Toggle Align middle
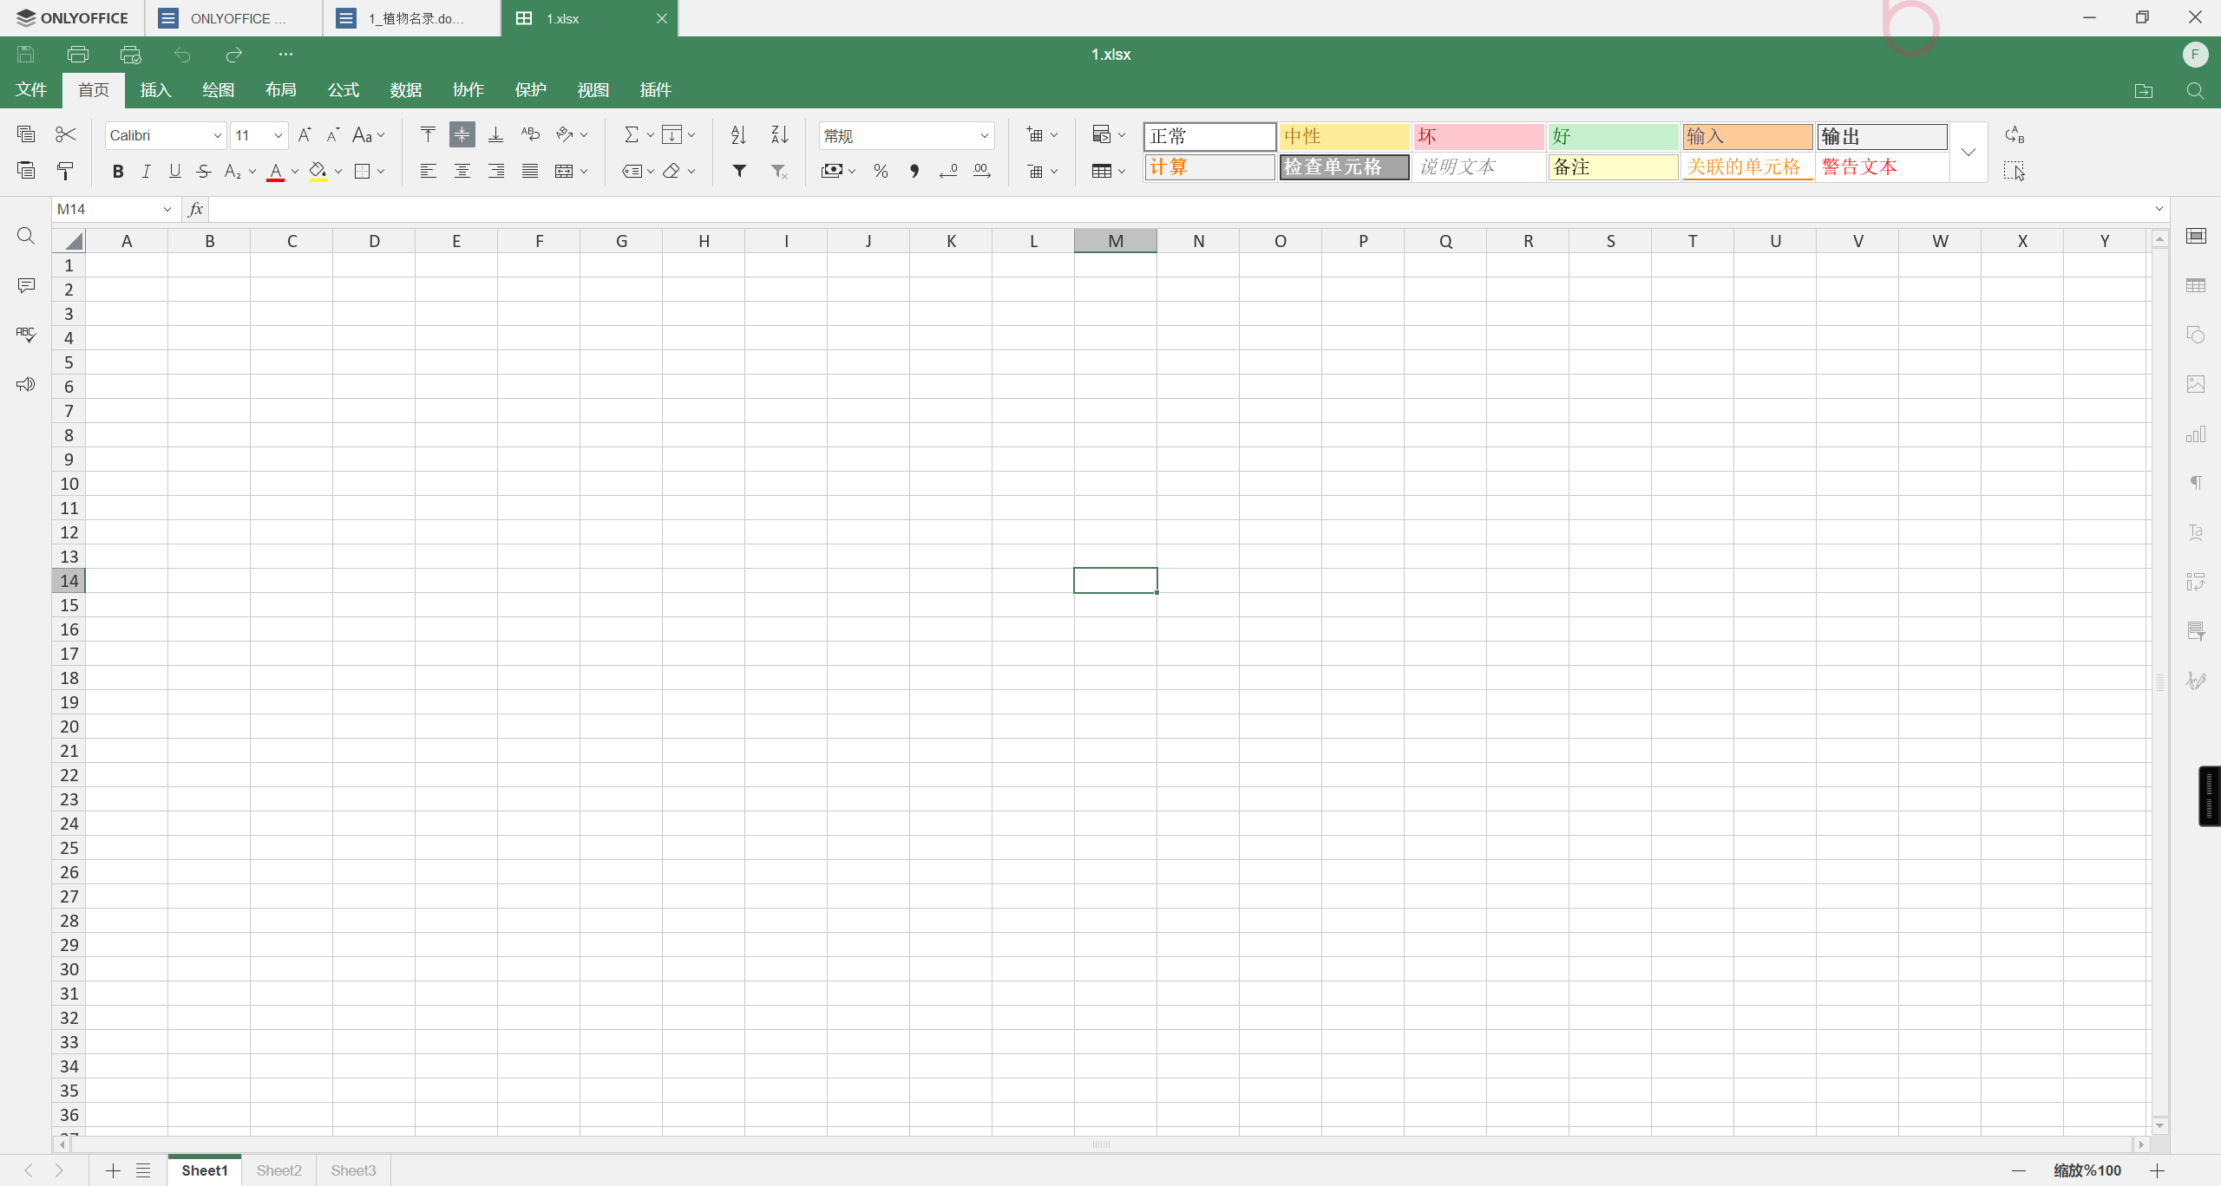The width and height of the screenshot is (2221, 1186). [x=462, y=134]
